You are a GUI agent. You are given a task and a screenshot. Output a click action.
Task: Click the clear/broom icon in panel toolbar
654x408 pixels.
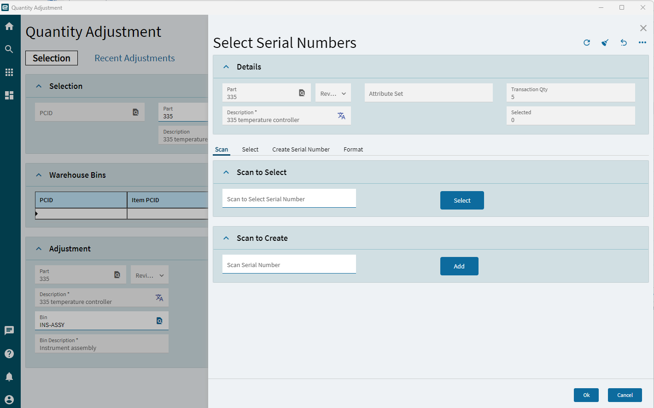[605, 42]
